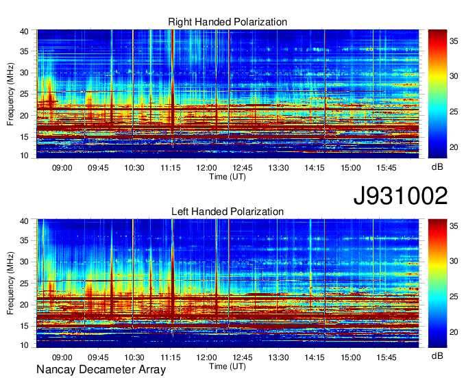Click the 15:45 tick on Left Handed time axis
The height and width of the screenshot is (378, 466).
click(387, 357)
